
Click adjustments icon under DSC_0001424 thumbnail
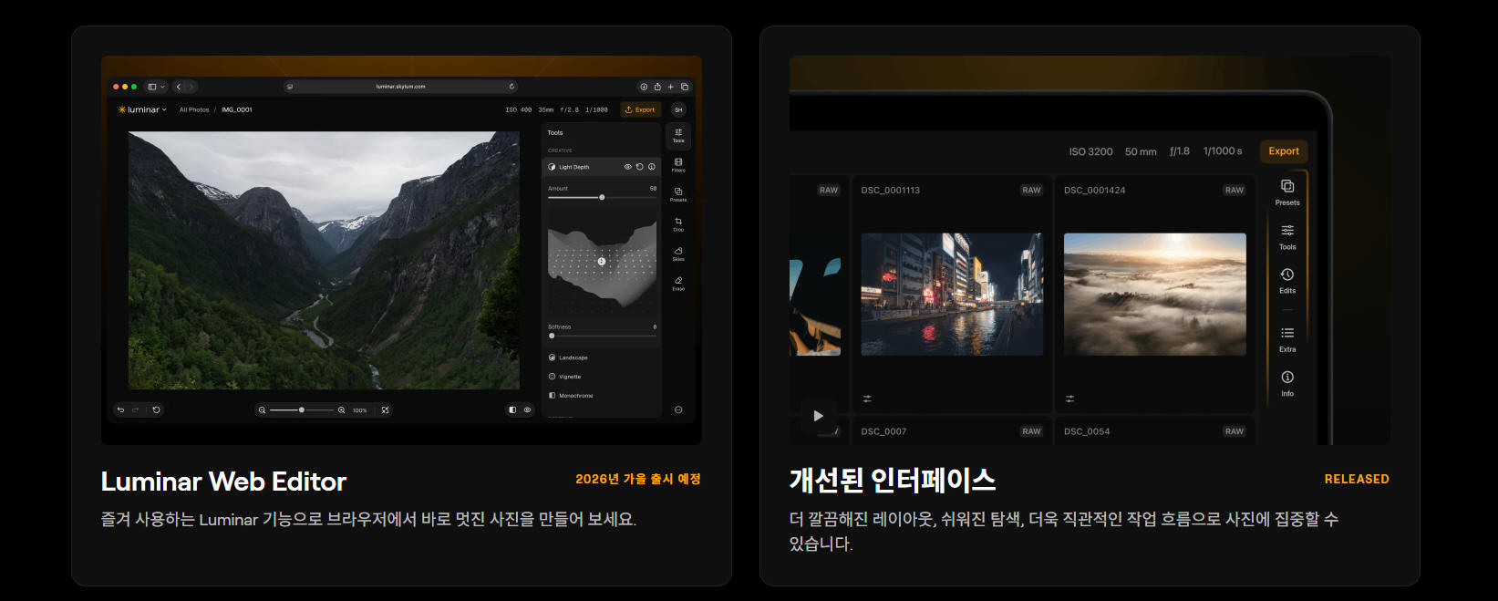click(1069, 399)
